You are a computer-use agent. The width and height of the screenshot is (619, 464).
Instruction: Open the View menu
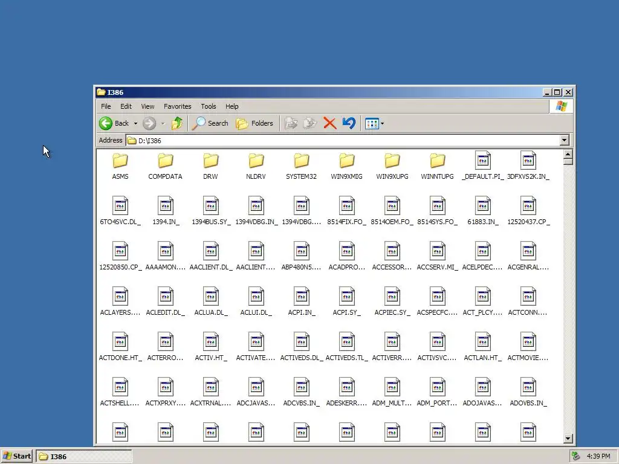pos(147,106)
